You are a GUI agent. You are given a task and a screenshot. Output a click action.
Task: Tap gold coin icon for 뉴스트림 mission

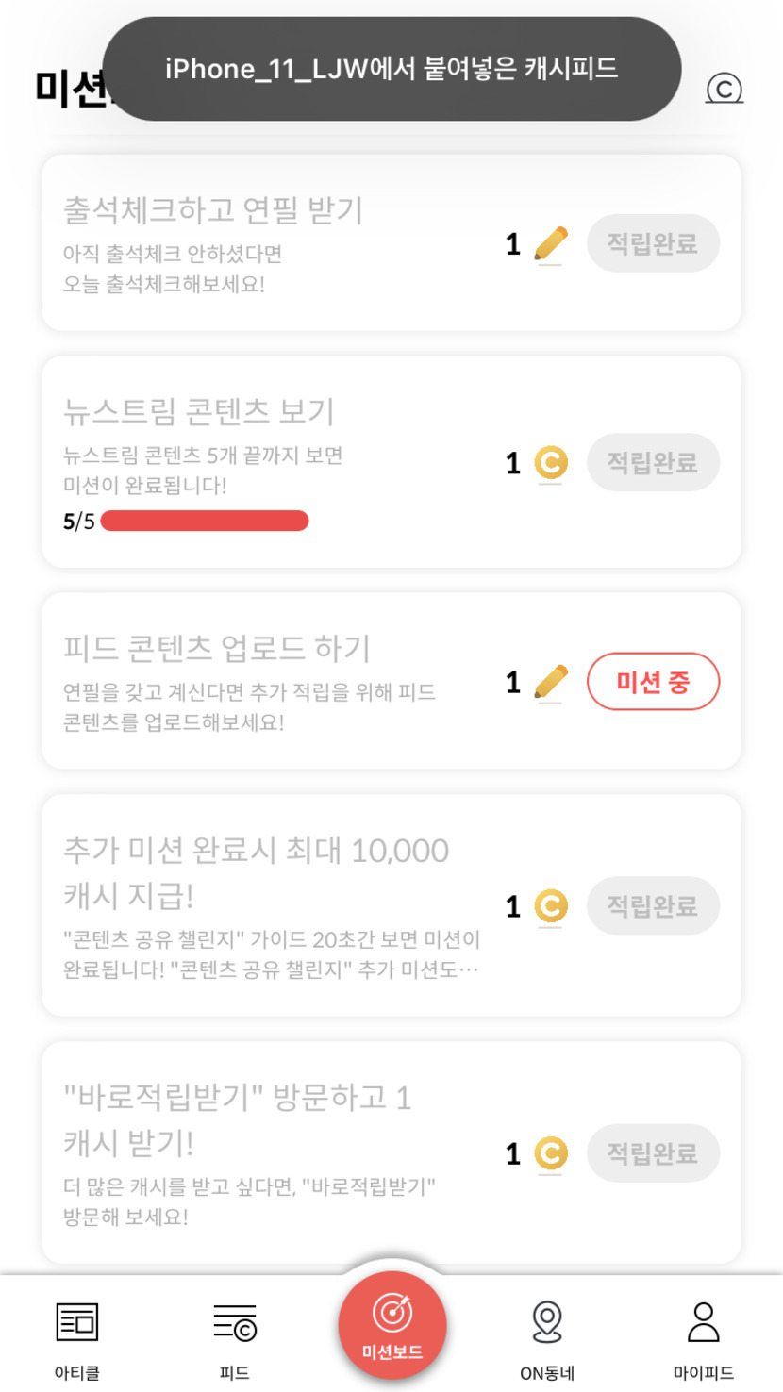[551, 463]
